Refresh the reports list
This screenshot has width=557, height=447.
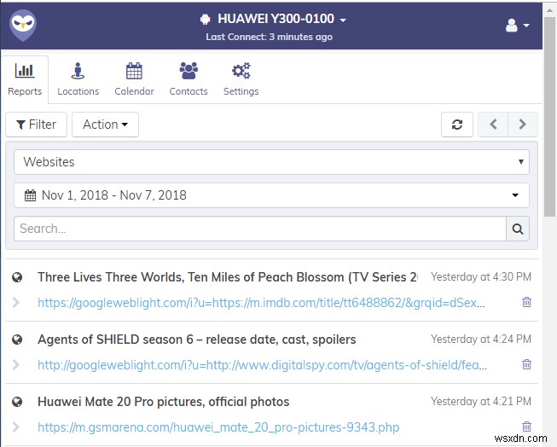tap(457, 125)
